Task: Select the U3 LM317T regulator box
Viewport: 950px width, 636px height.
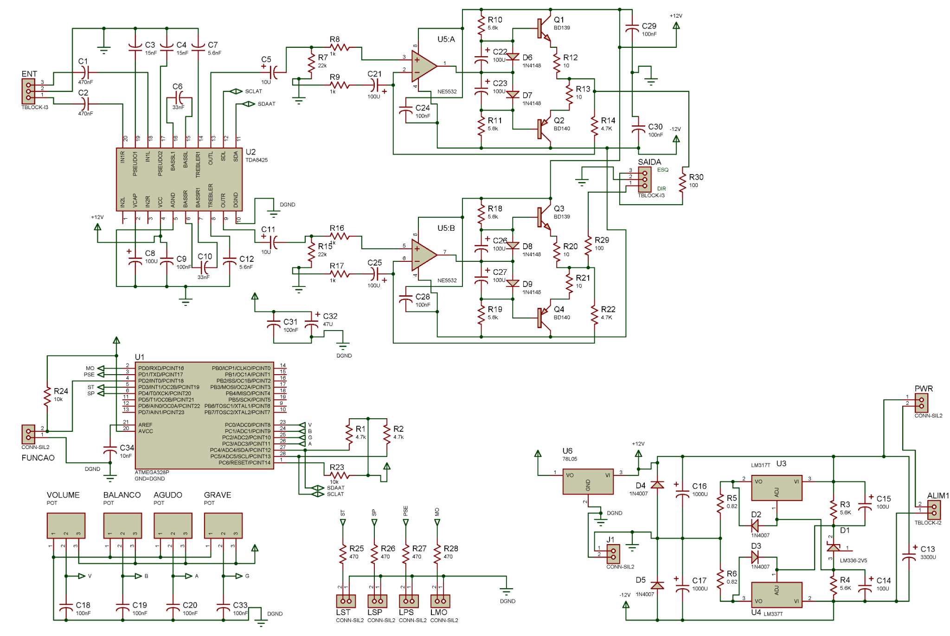Action: [x=777, y=488]
